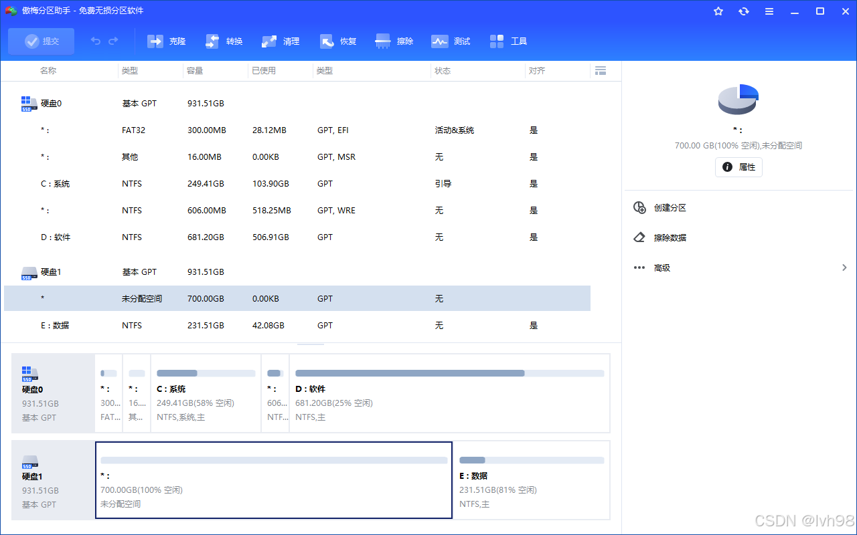Click the 42.08GB used value

click(x=268, y=326)
